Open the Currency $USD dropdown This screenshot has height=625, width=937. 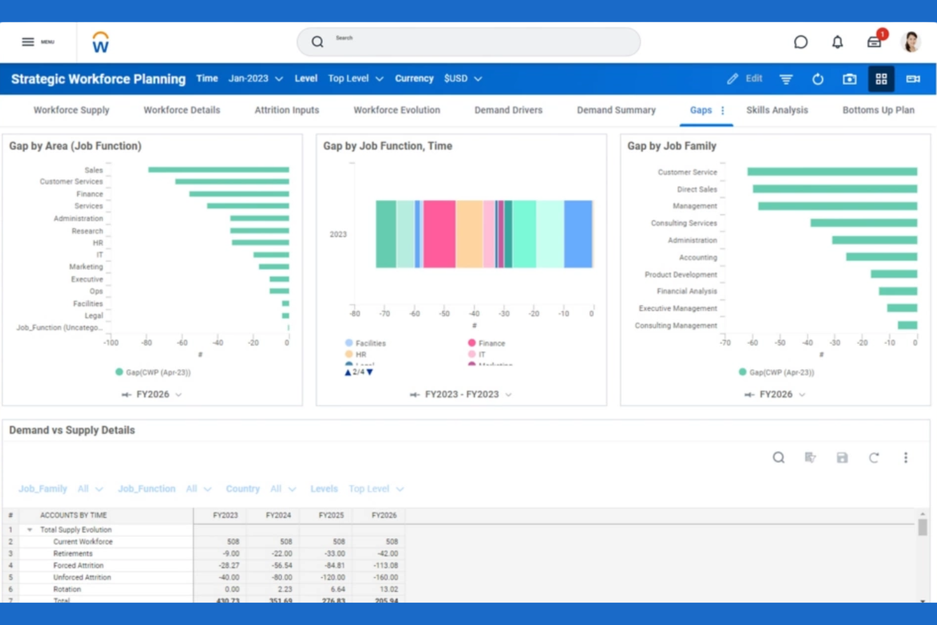point(463,79)
